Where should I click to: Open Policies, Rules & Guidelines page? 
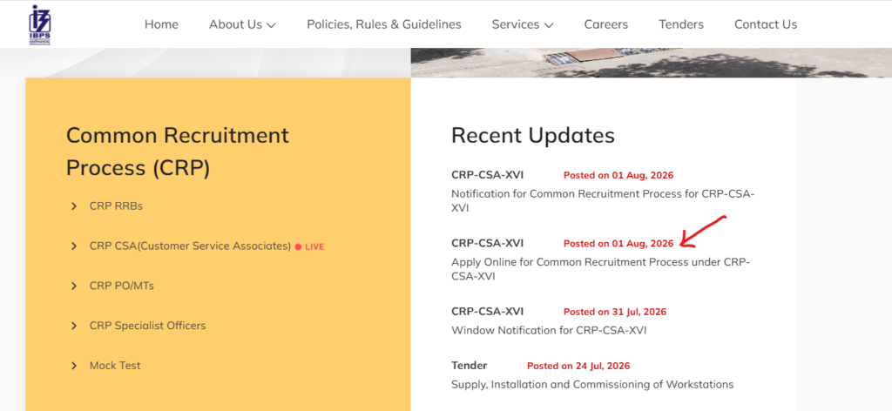384,24
